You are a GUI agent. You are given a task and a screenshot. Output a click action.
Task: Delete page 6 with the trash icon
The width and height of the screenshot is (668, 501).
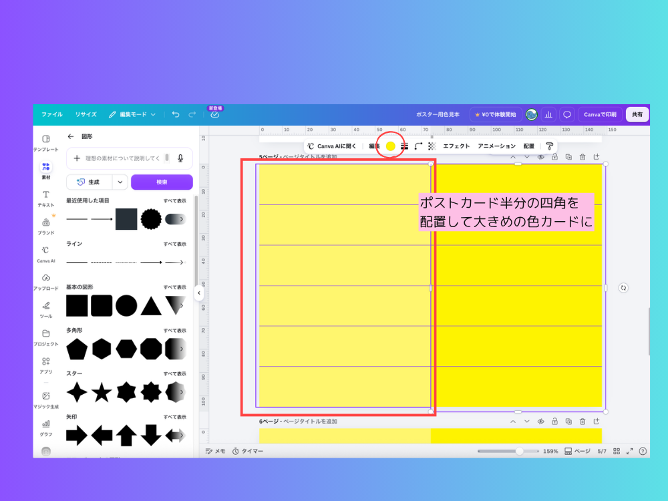(x=582, y=422)
